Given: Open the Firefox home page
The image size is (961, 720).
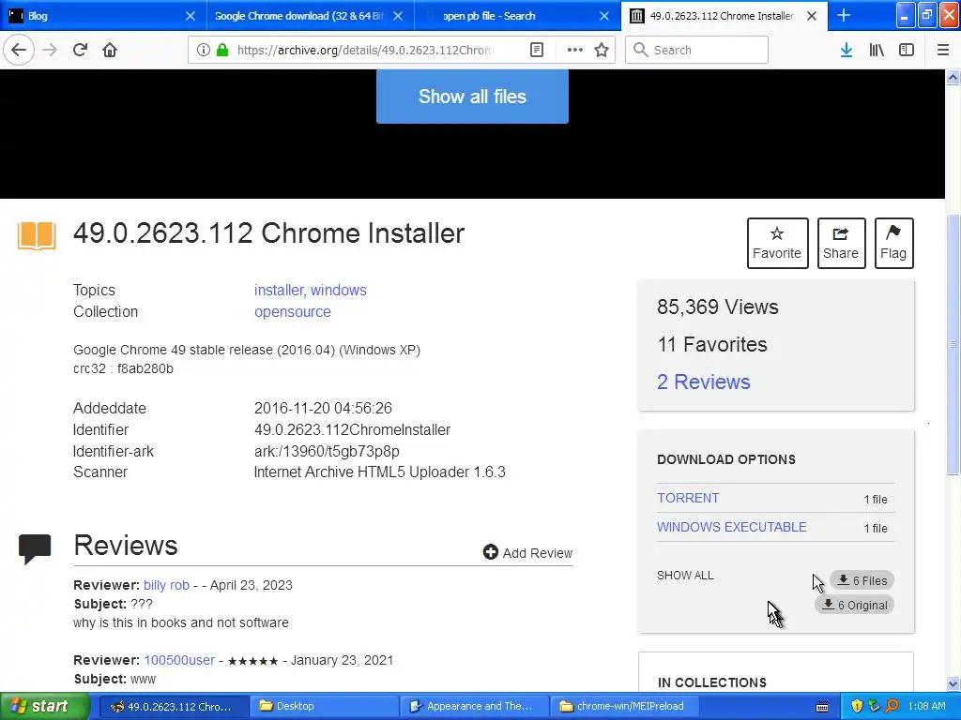Looking at the screenshot, I should (110, 50).
